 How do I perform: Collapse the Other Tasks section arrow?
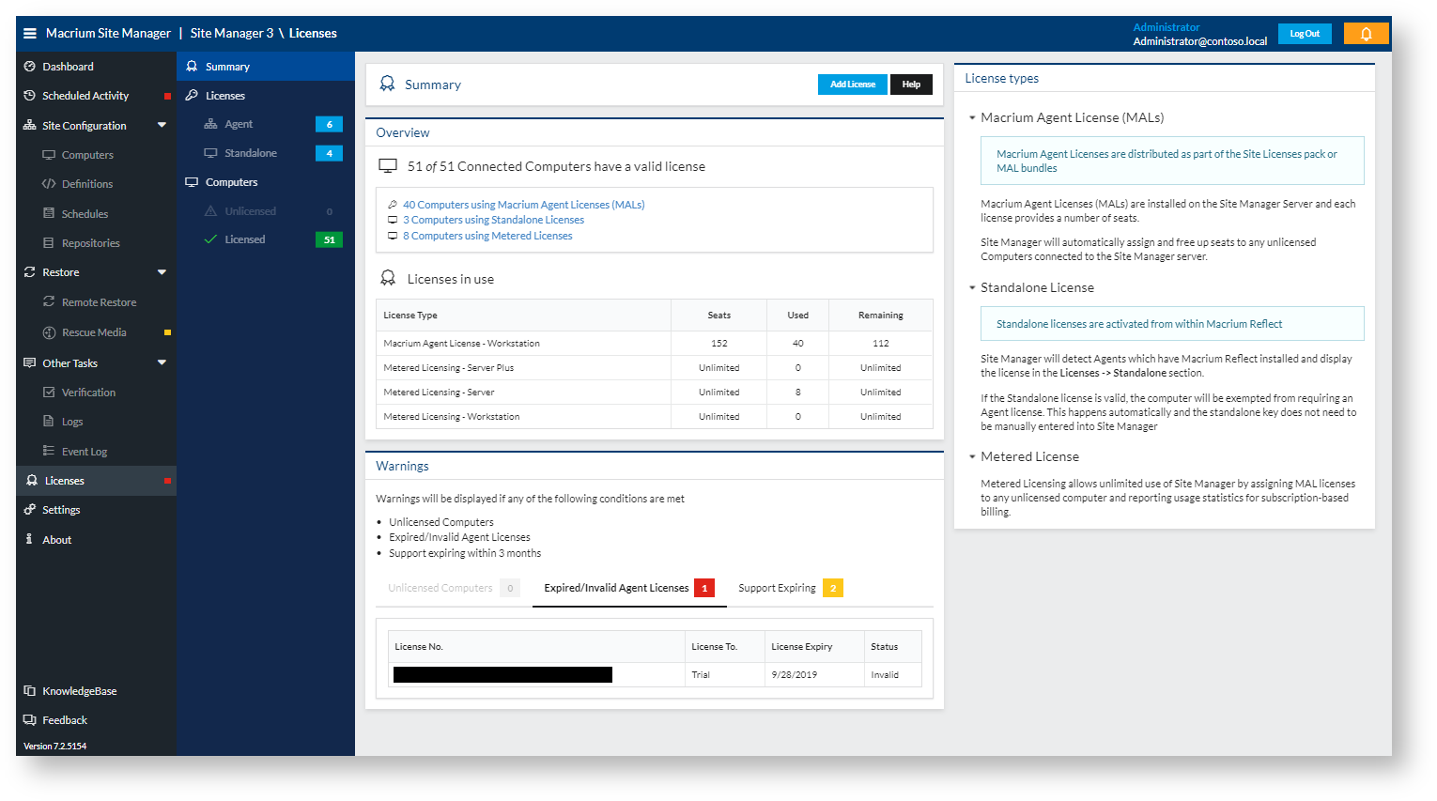(x=162, y=362)
